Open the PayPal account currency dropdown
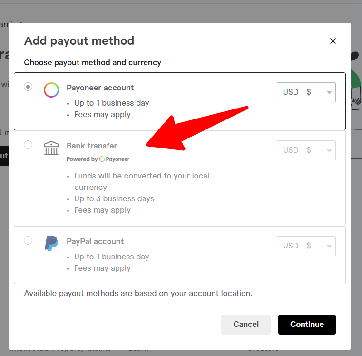Viewport: 362px width, 356px height. pyautogui.click(x=306, y=246)
